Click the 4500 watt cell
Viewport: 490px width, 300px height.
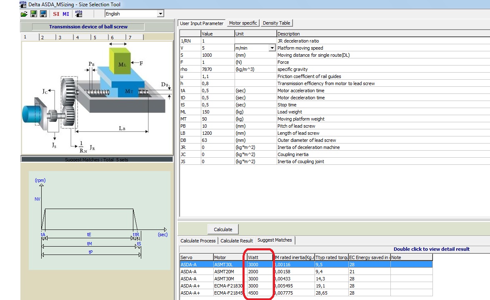(260, 293)
